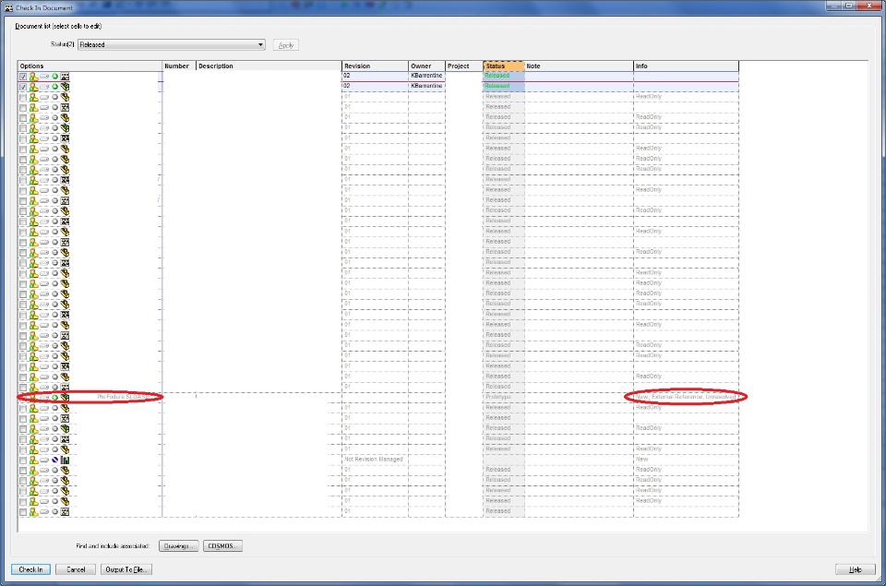Click the green assembly icon in the second checked row
886x586 pixels.
(65, 87)
